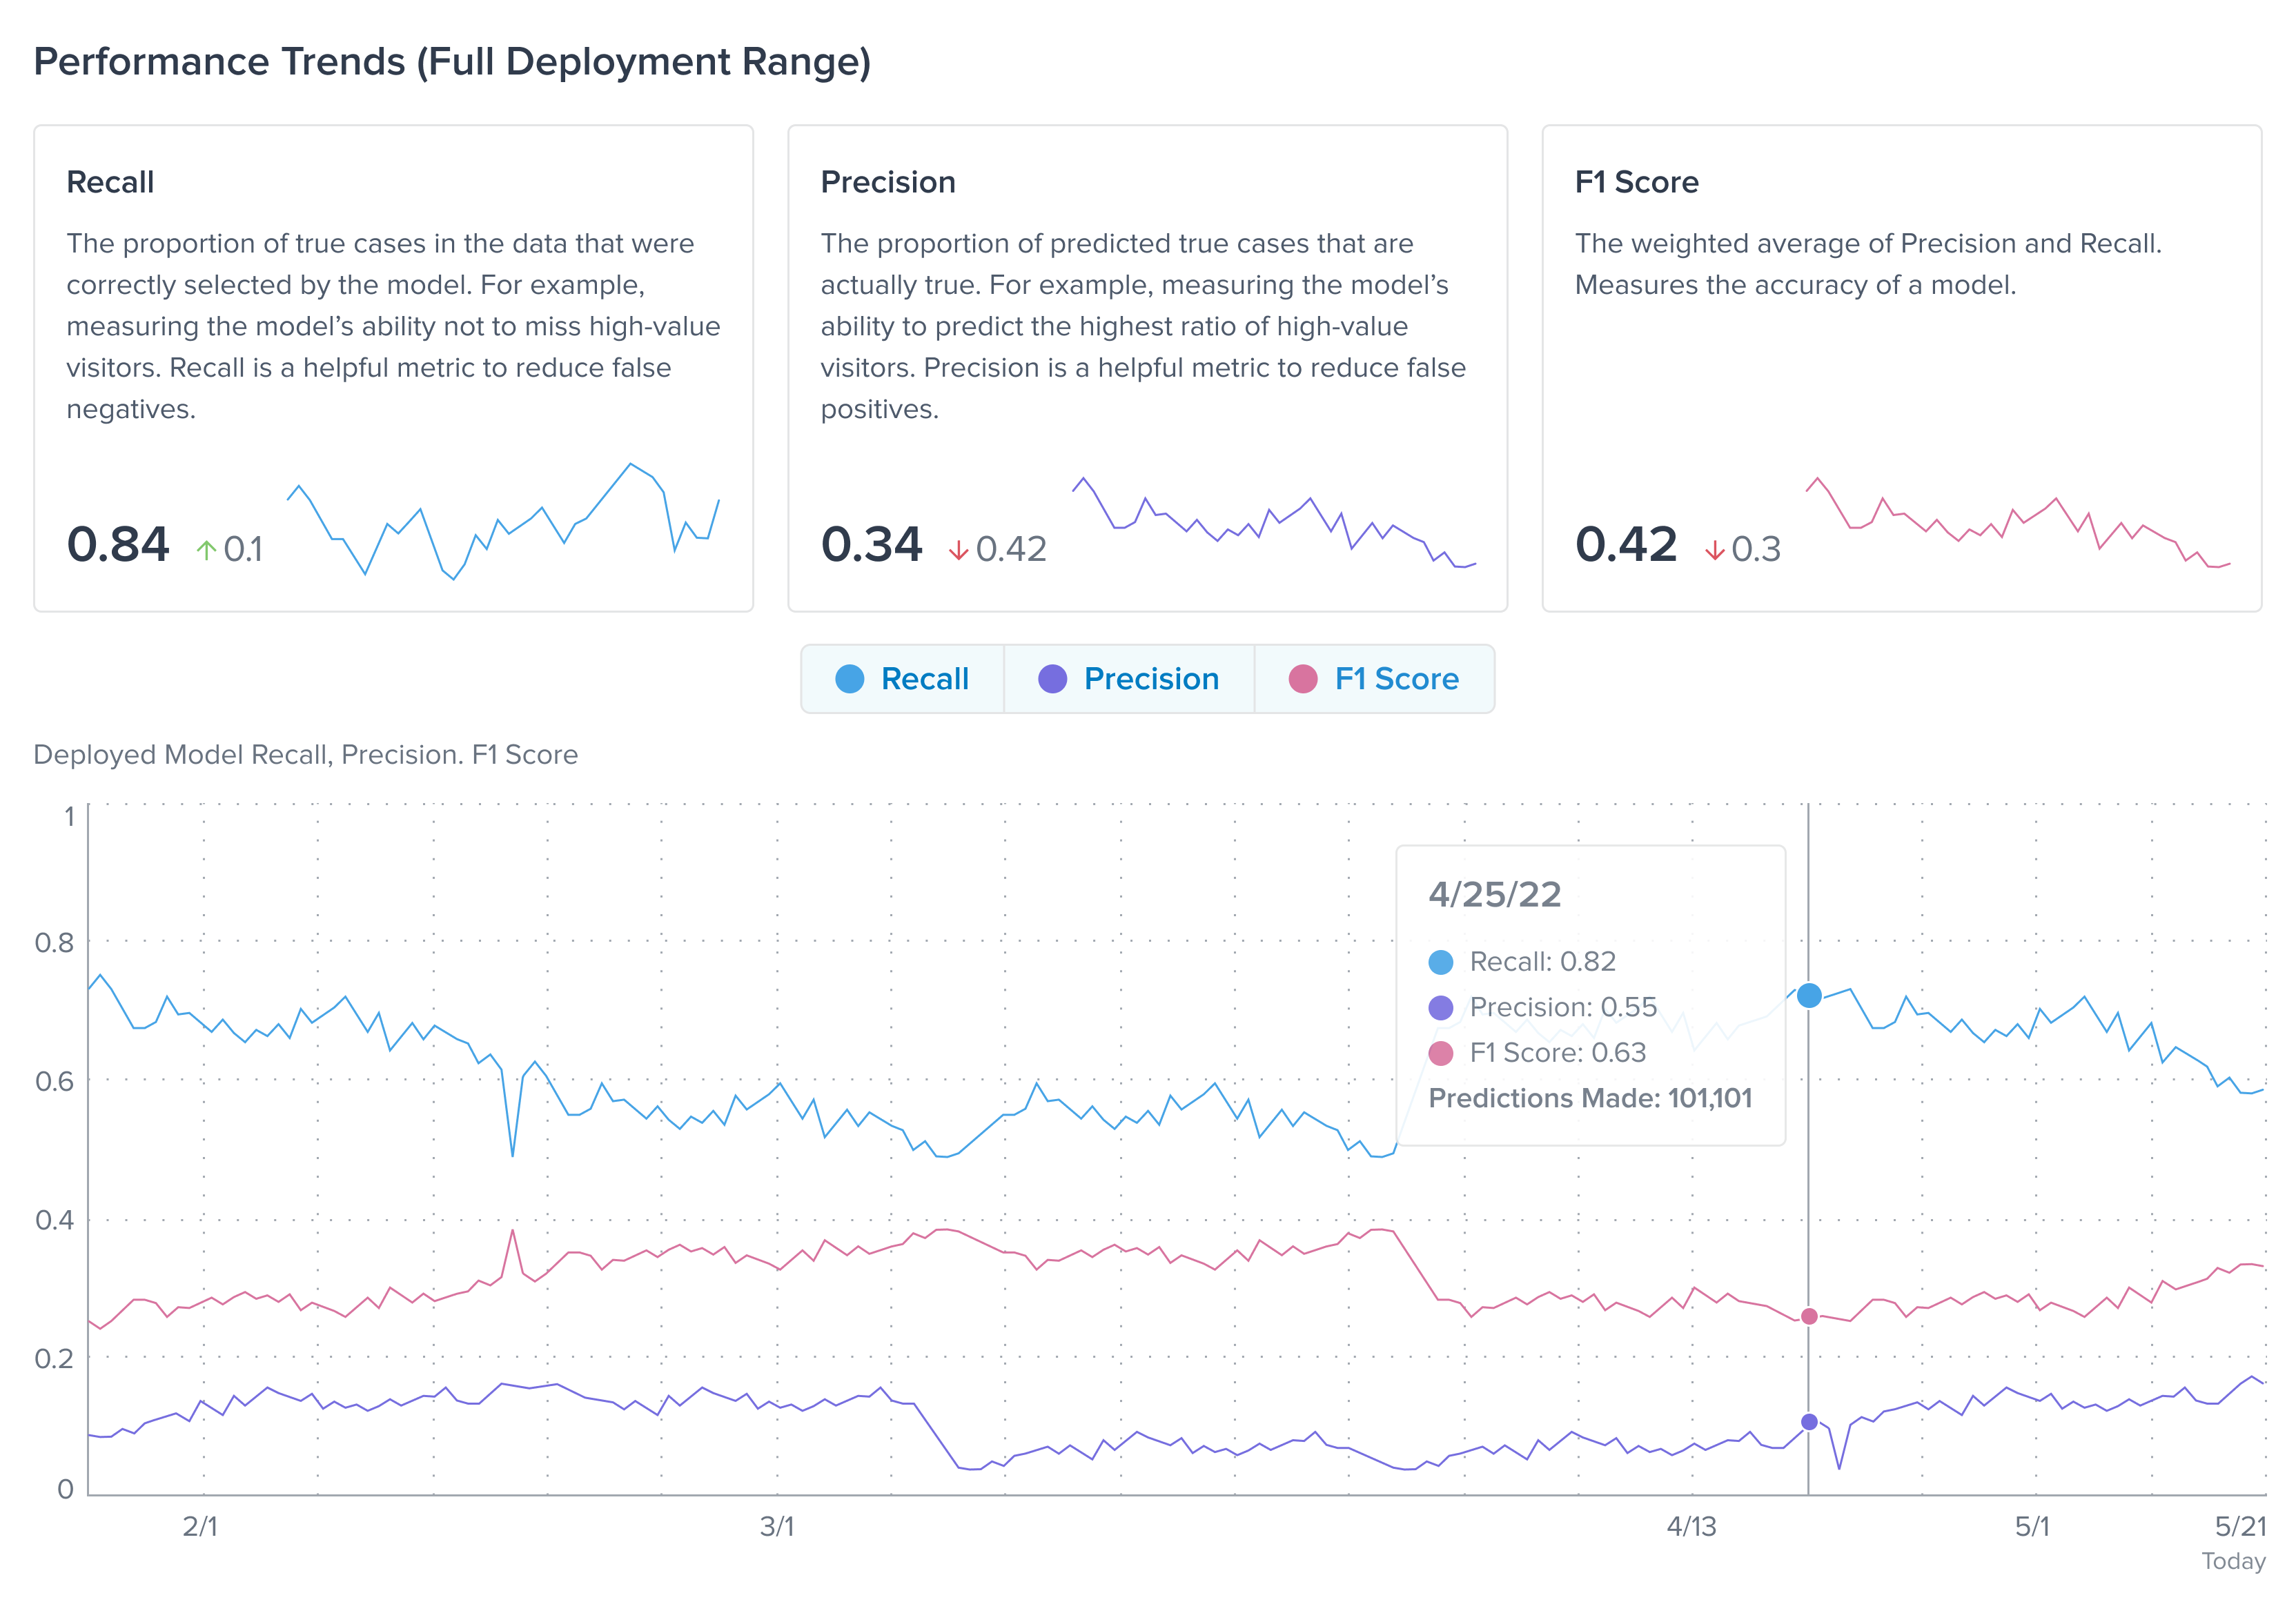Click the purple Precision data point marker
Screen dimensions: 2296x1602
pyautogui.click(x=1808, y=1421)
